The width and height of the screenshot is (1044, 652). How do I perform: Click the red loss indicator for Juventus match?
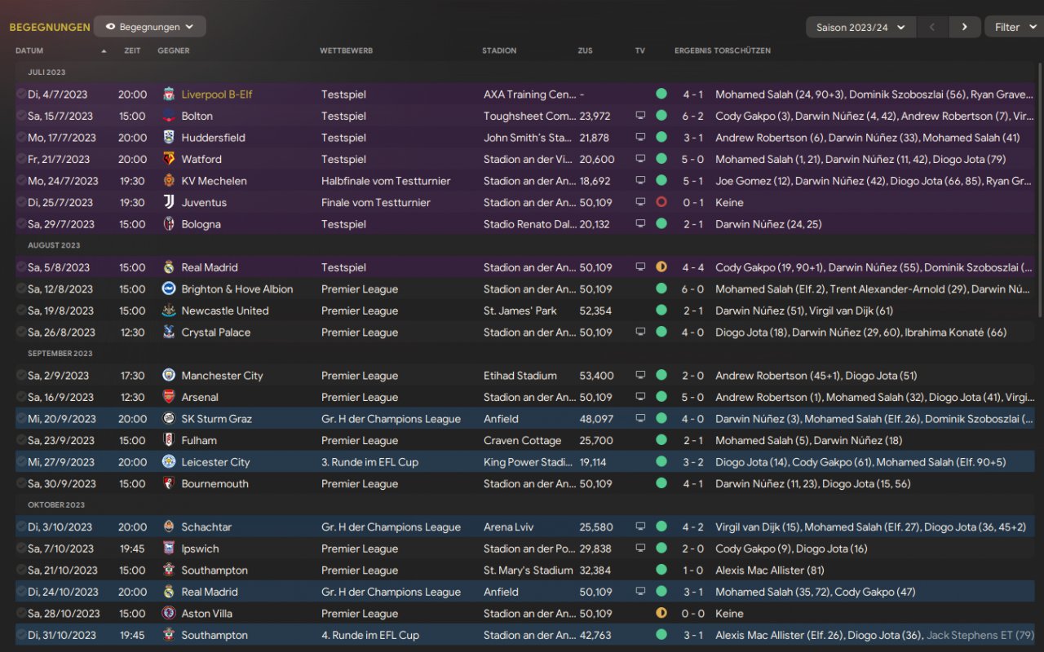click(661, 202)
